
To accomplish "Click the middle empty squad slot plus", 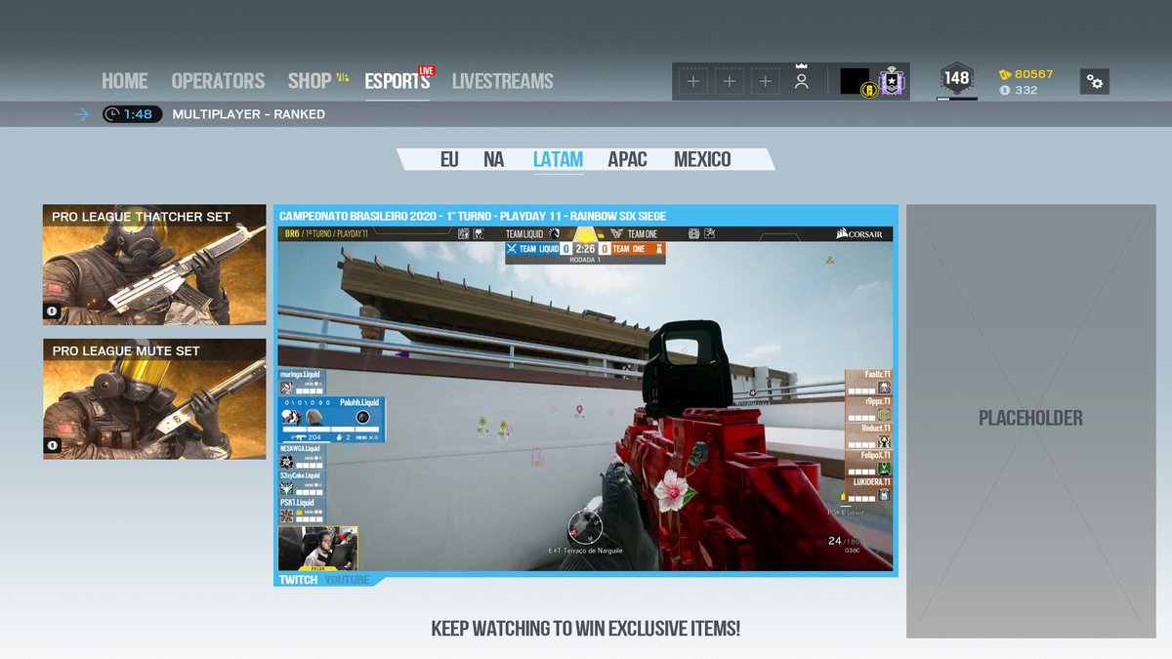I will coord(730,82).
